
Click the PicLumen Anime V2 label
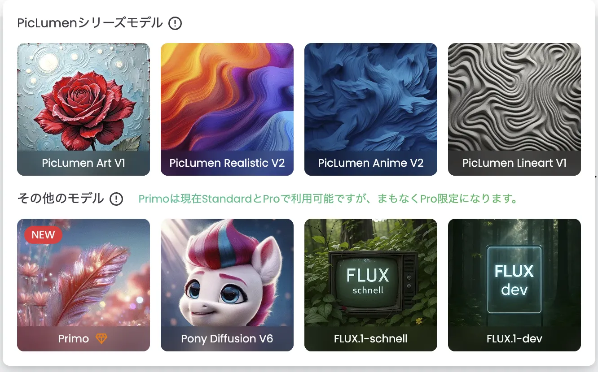point(371,163)
